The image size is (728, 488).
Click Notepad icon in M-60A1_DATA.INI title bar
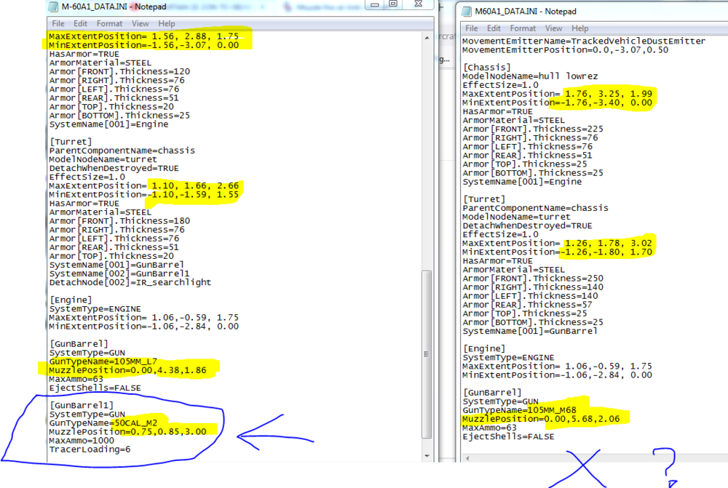coord(53,7)
